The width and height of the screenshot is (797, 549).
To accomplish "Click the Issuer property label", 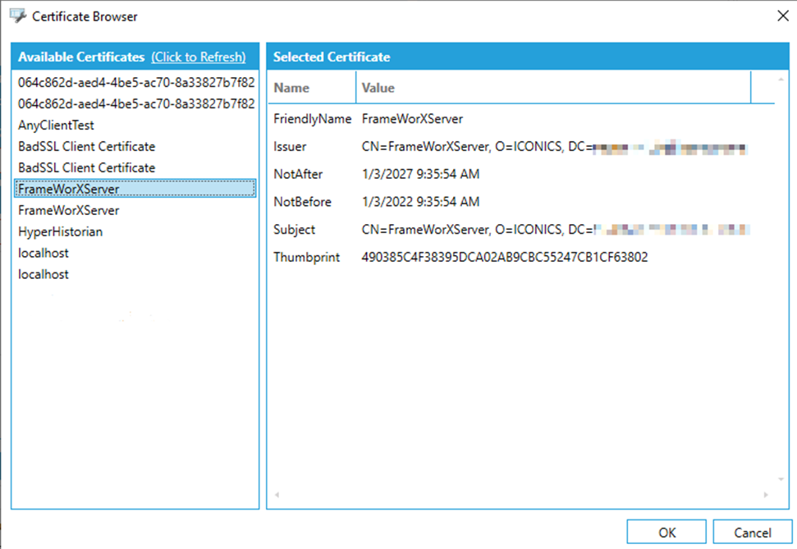I will click(290, 147).
